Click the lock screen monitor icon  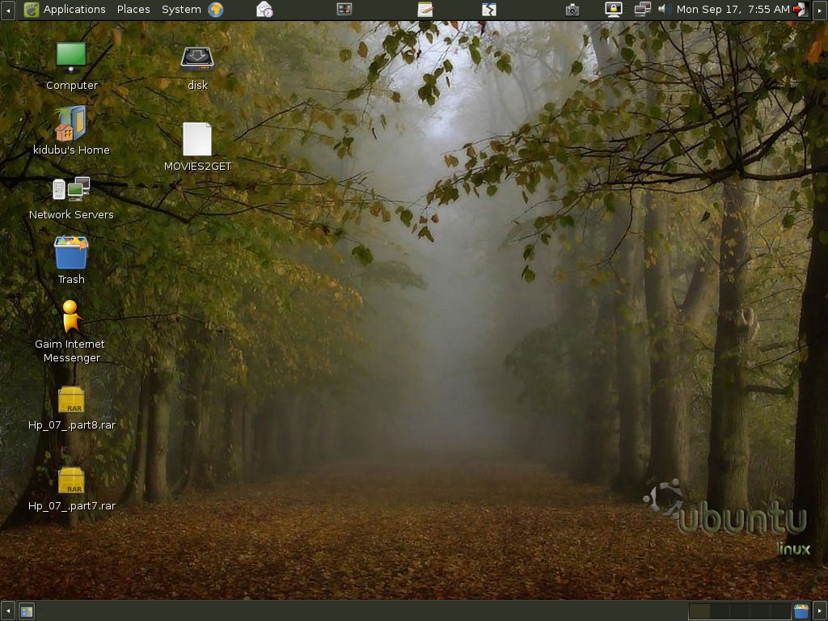(613, 10)
